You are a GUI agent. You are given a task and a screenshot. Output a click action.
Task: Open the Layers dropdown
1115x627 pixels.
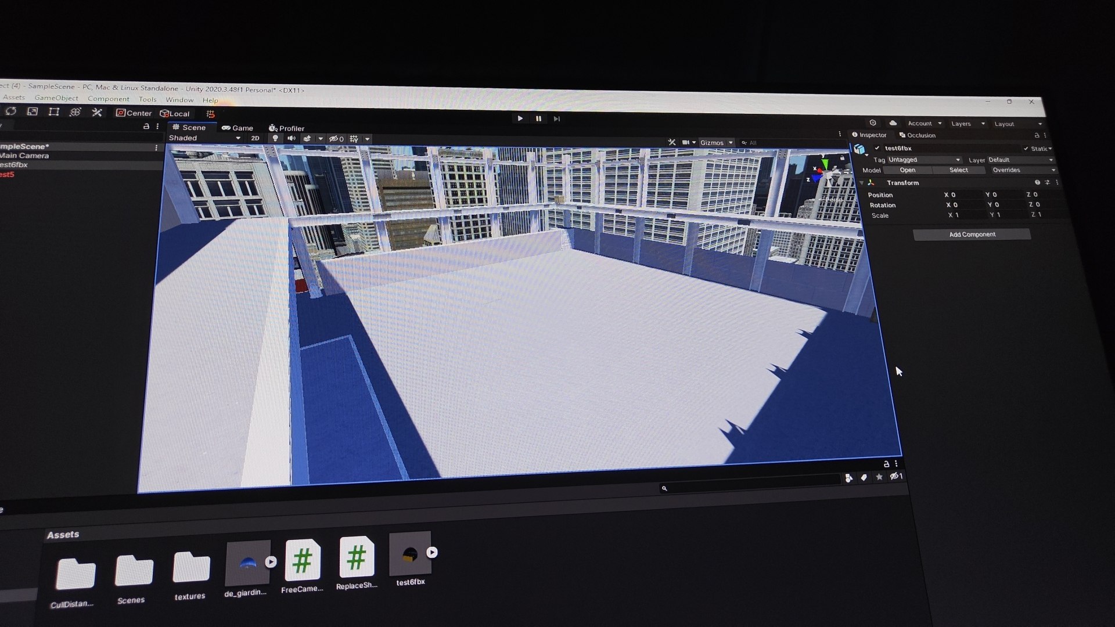(x=968, y=124)
